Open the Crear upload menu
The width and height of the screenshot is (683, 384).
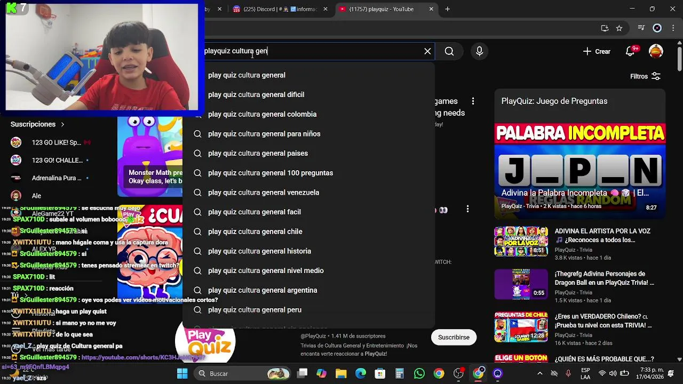point(597,51)
